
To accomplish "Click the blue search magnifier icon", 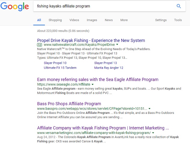I will (179, 6).
